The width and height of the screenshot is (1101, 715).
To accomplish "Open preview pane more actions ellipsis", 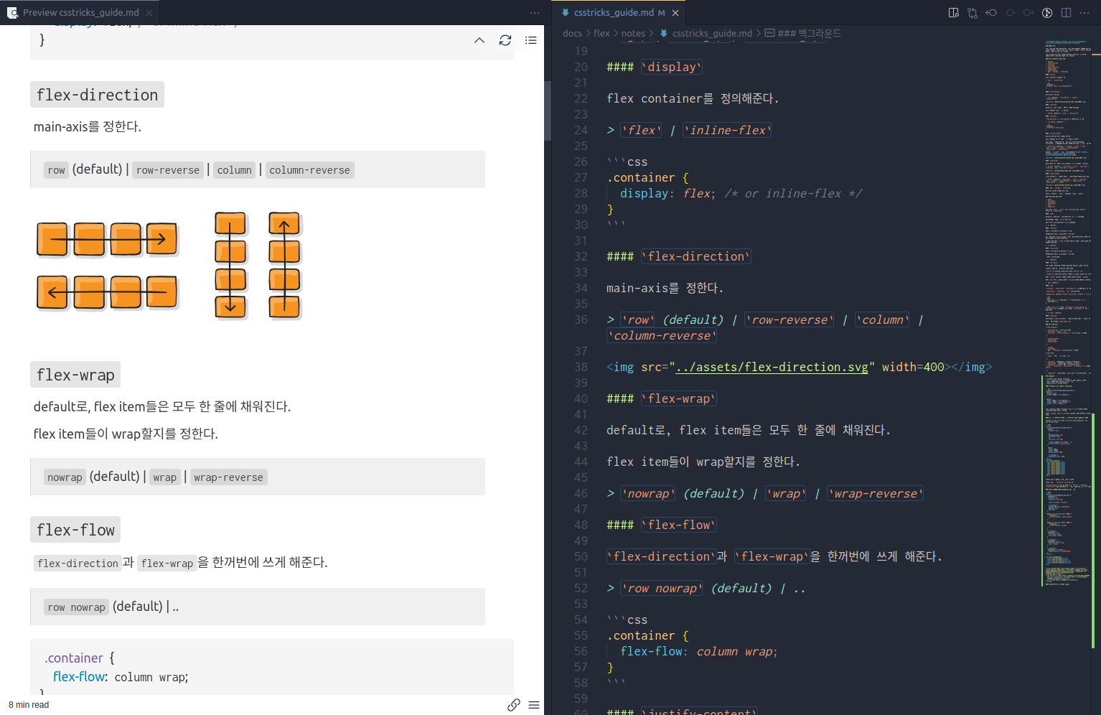I will click(535, 13).
